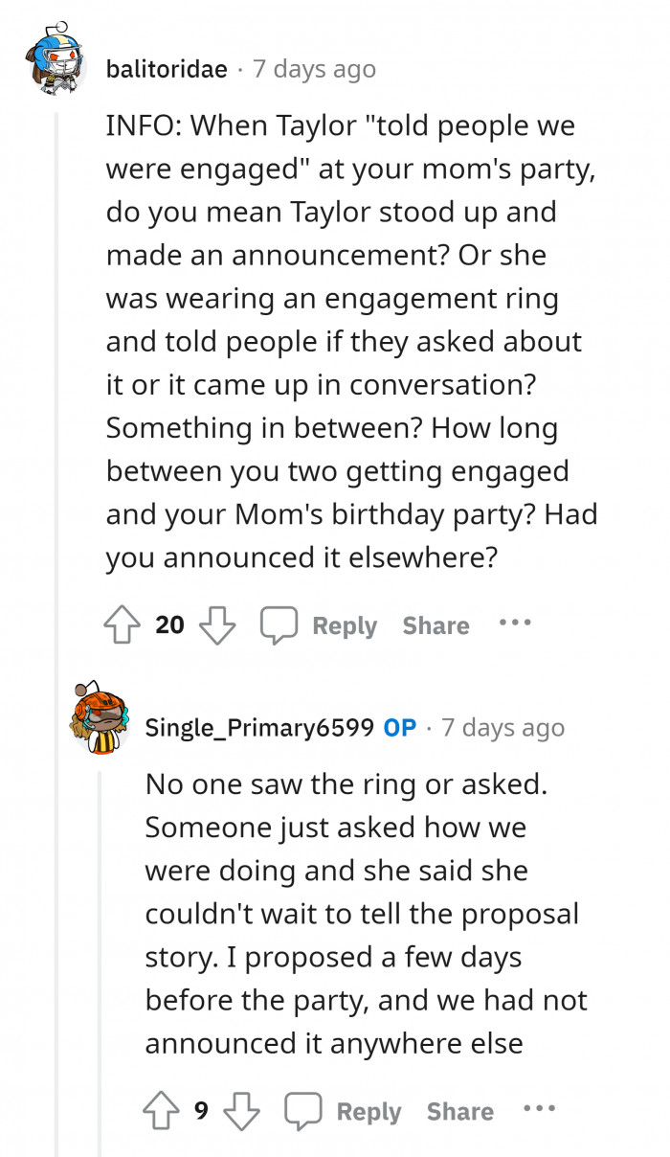Open the Share menu under the OP reply

tap(460, 1112)
